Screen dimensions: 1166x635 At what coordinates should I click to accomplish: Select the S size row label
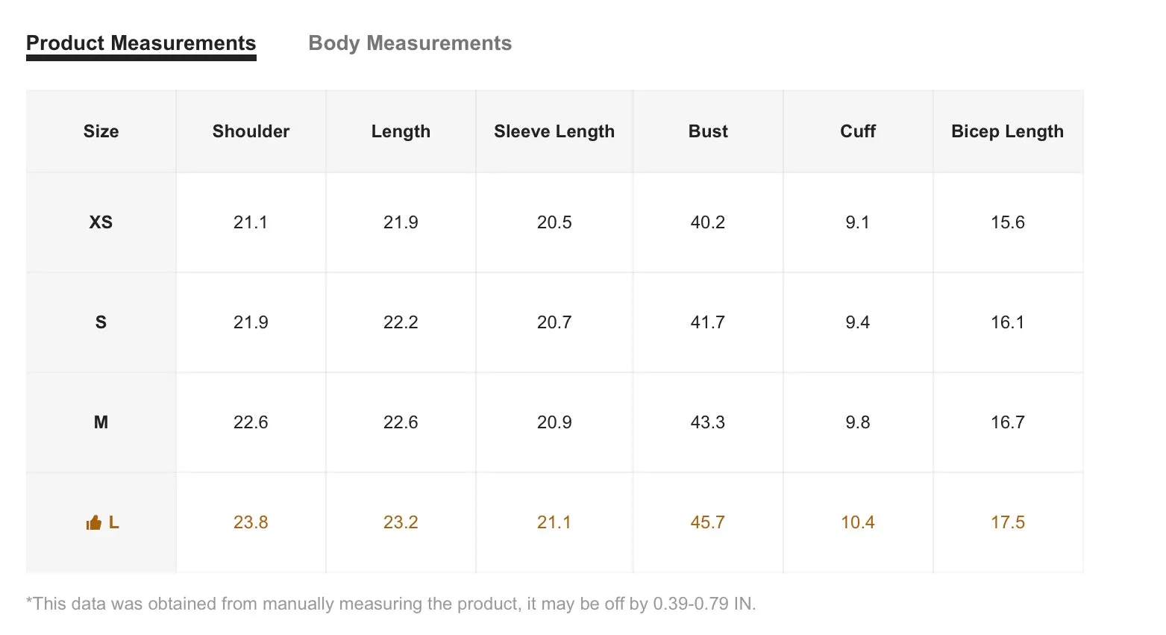[x=101, y=322]
